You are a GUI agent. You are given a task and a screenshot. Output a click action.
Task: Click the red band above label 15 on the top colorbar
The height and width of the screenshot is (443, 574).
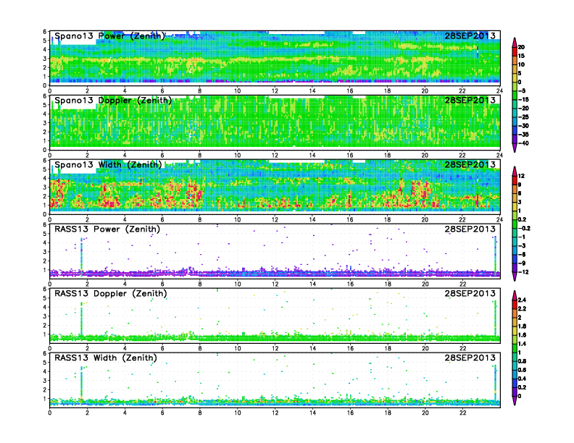click(x=515, y=51)
